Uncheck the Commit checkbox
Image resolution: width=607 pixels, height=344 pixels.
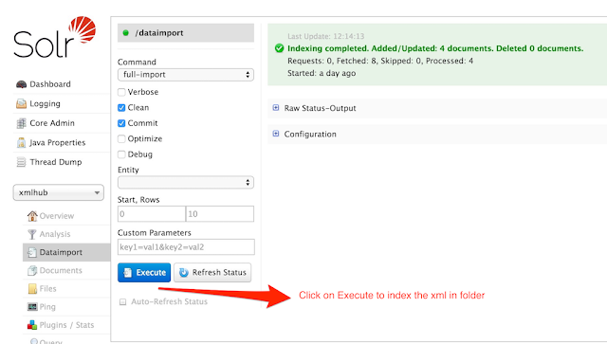[121, 123]
